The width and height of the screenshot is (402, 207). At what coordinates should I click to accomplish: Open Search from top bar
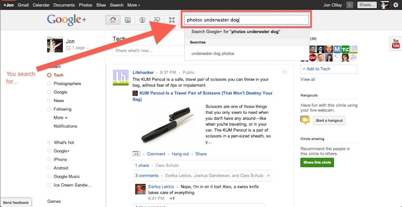pos(117,5)
